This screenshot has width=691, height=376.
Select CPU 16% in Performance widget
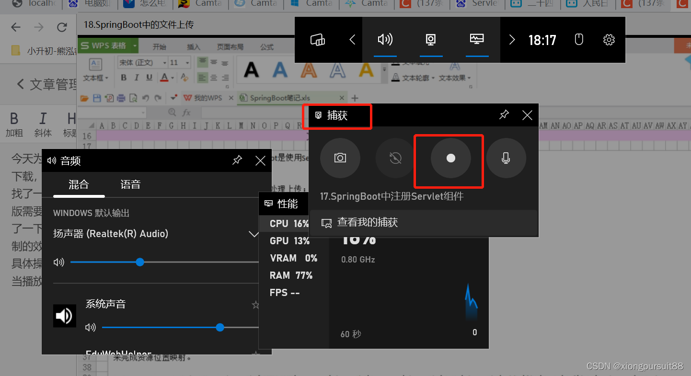289,224
